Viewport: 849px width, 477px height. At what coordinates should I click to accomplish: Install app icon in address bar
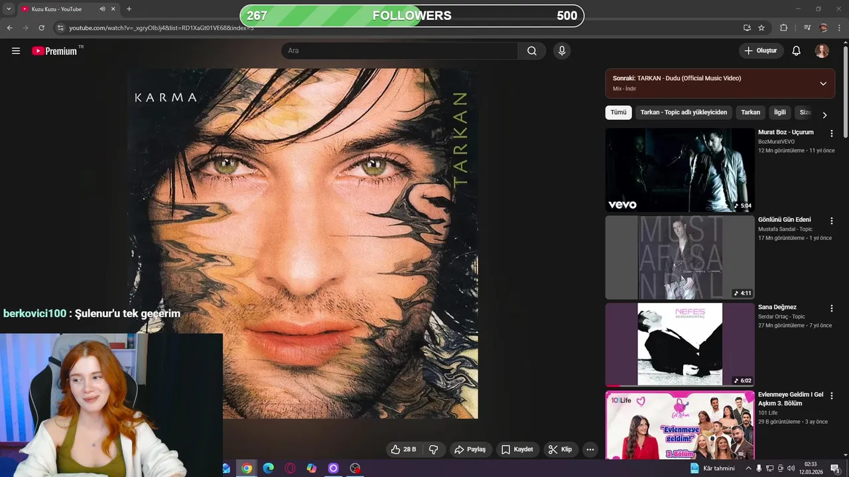pyautogui.click(x=747, y=28)
